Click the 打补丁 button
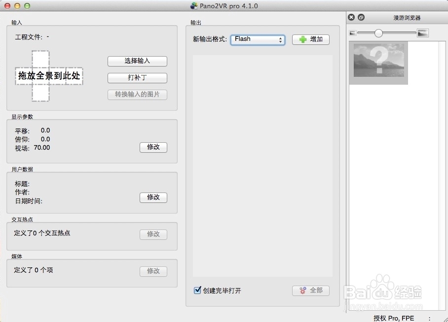 (137, 78)
